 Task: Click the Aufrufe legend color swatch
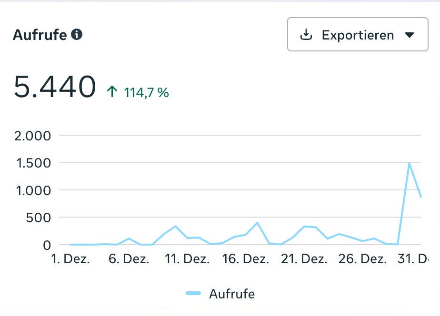(x=194, y=294)
